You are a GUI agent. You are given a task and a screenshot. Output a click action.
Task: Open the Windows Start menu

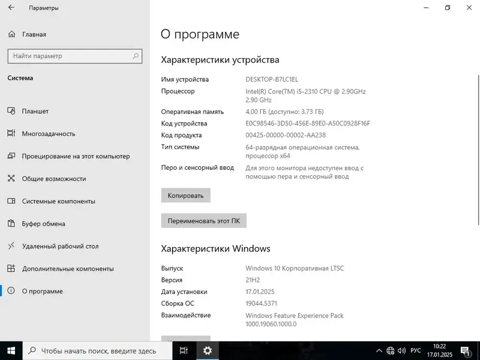(11, 351)
